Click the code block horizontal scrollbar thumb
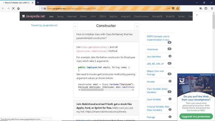 pos(92,90)
